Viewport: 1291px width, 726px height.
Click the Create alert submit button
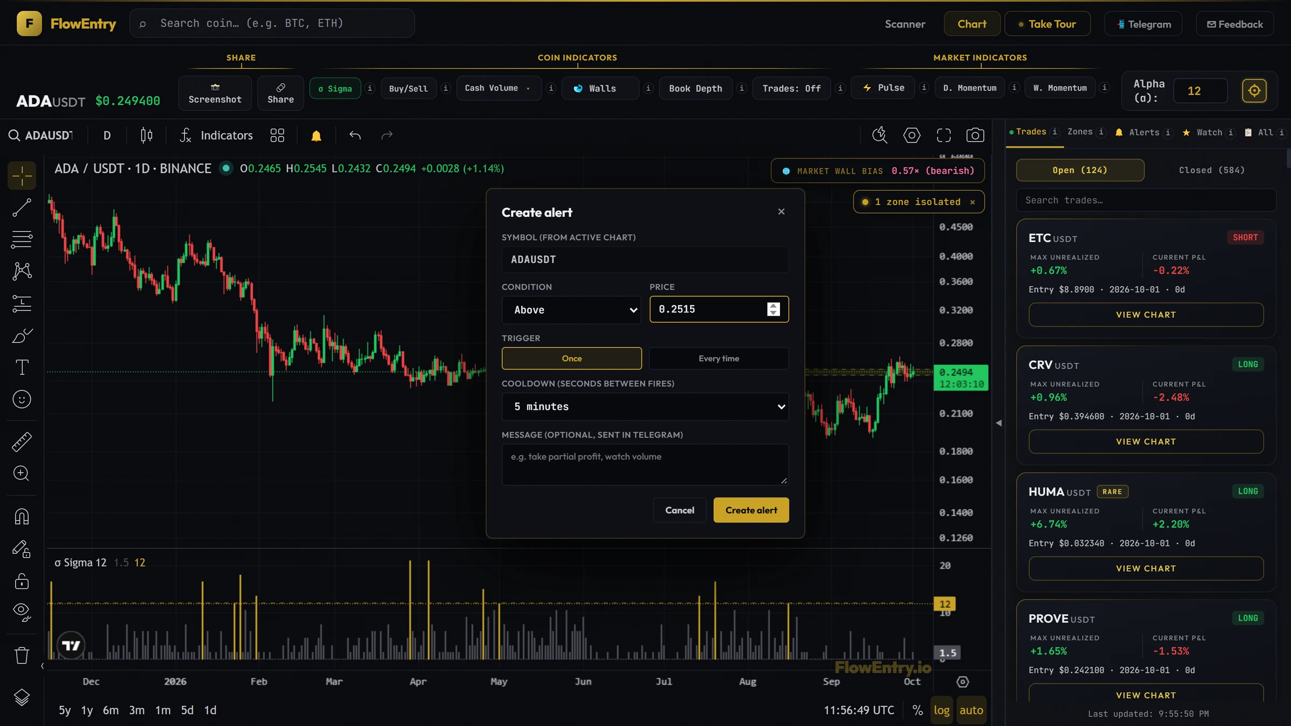point(751,510)
